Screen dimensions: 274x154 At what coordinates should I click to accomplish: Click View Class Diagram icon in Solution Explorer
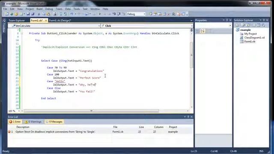point(264,25)
